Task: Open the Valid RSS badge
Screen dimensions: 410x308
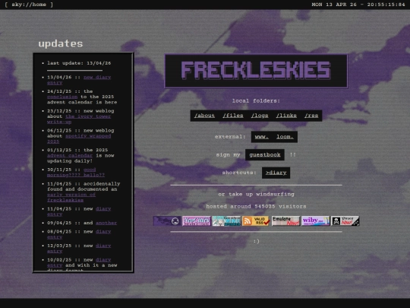Action: click(256, 221)
